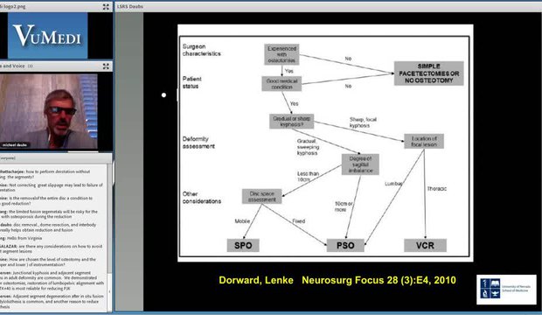Click the white pointer dot beside the slide
The width and height of the screenshot is (542, 315).
tap(163, 94)
